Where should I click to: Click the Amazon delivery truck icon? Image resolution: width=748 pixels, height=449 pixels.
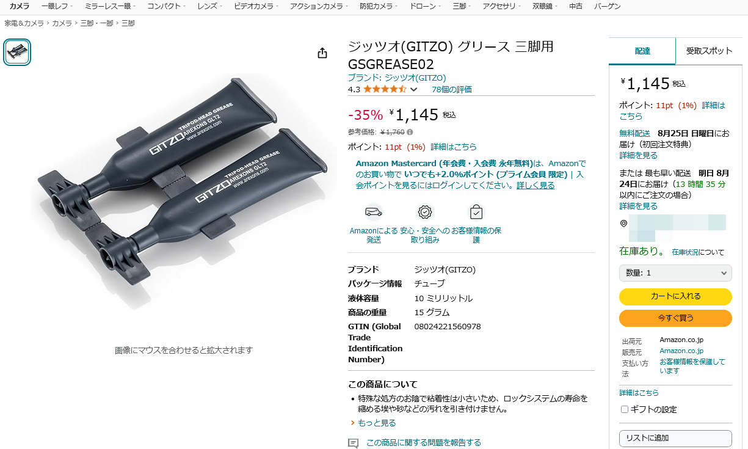click(x=374, y=212)
